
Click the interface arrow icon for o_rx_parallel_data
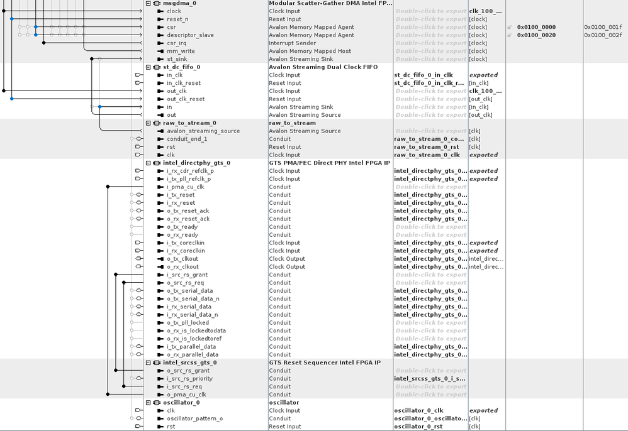coord(160,354)
